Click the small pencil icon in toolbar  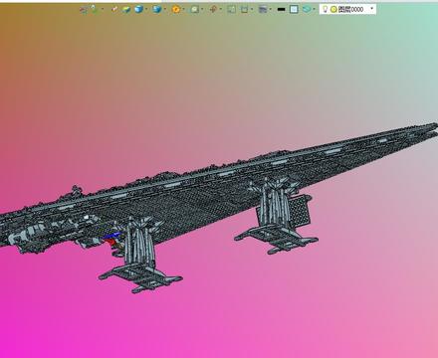(x=114, y=9)
